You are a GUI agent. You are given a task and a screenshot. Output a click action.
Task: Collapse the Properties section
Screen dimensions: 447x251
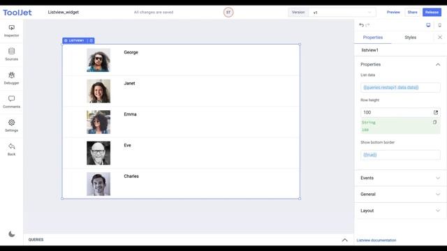click(x=438, y=65)
